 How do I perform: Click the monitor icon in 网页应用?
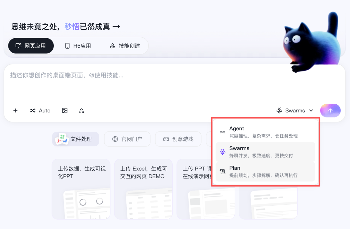point(18,46)
